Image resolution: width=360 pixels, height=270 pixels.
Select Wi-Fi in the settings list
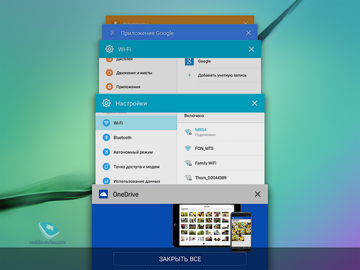[x=136, y=123]
